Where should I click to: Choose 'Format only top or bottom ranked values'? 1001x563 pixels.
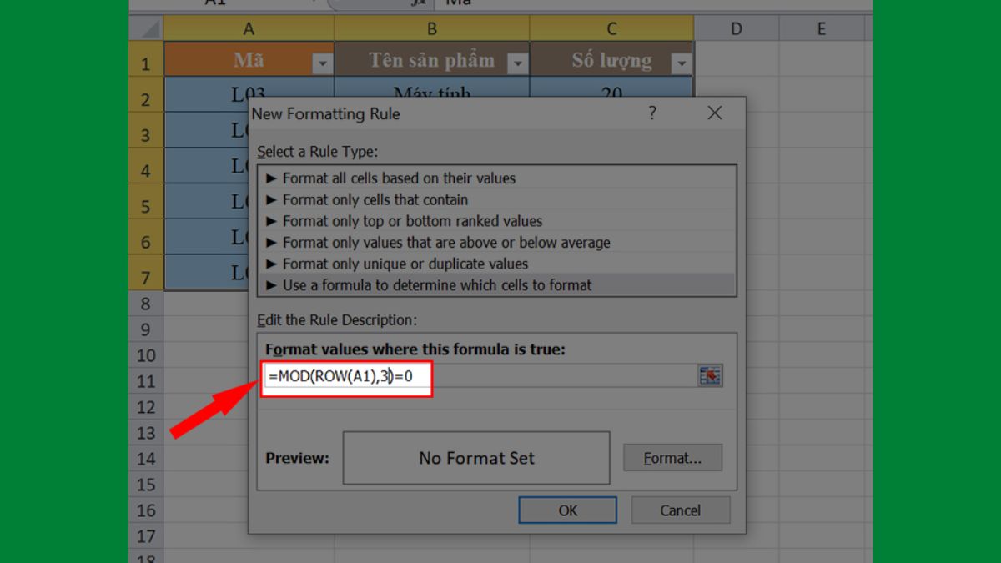412,221
